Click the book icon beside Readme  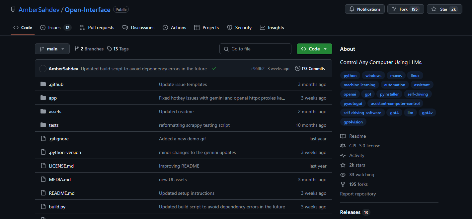click(343, 136)
